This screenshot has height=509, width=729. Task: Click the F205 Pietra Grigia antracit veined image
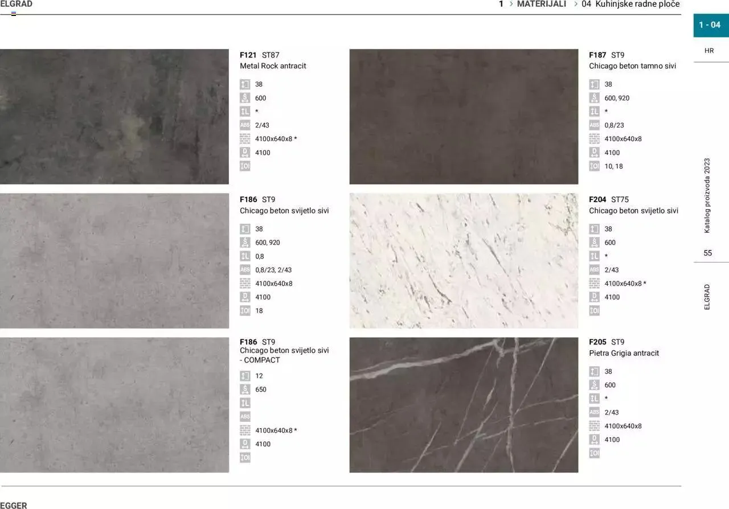tap(464, 405)
